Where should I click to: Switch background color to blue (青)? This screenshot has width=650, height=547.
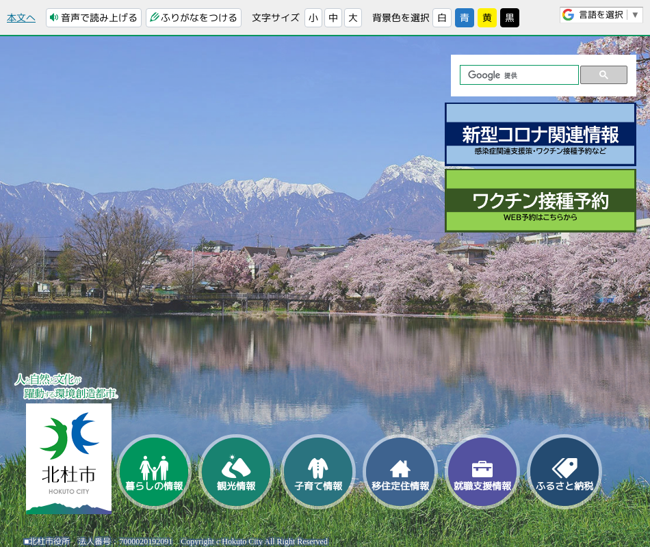coord(465,18)
